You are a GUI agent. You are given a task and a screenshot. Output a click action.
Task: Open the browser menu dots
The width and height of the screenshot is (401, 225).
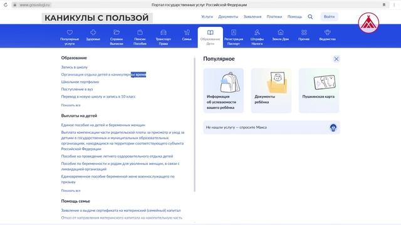[x=394, y=4]
